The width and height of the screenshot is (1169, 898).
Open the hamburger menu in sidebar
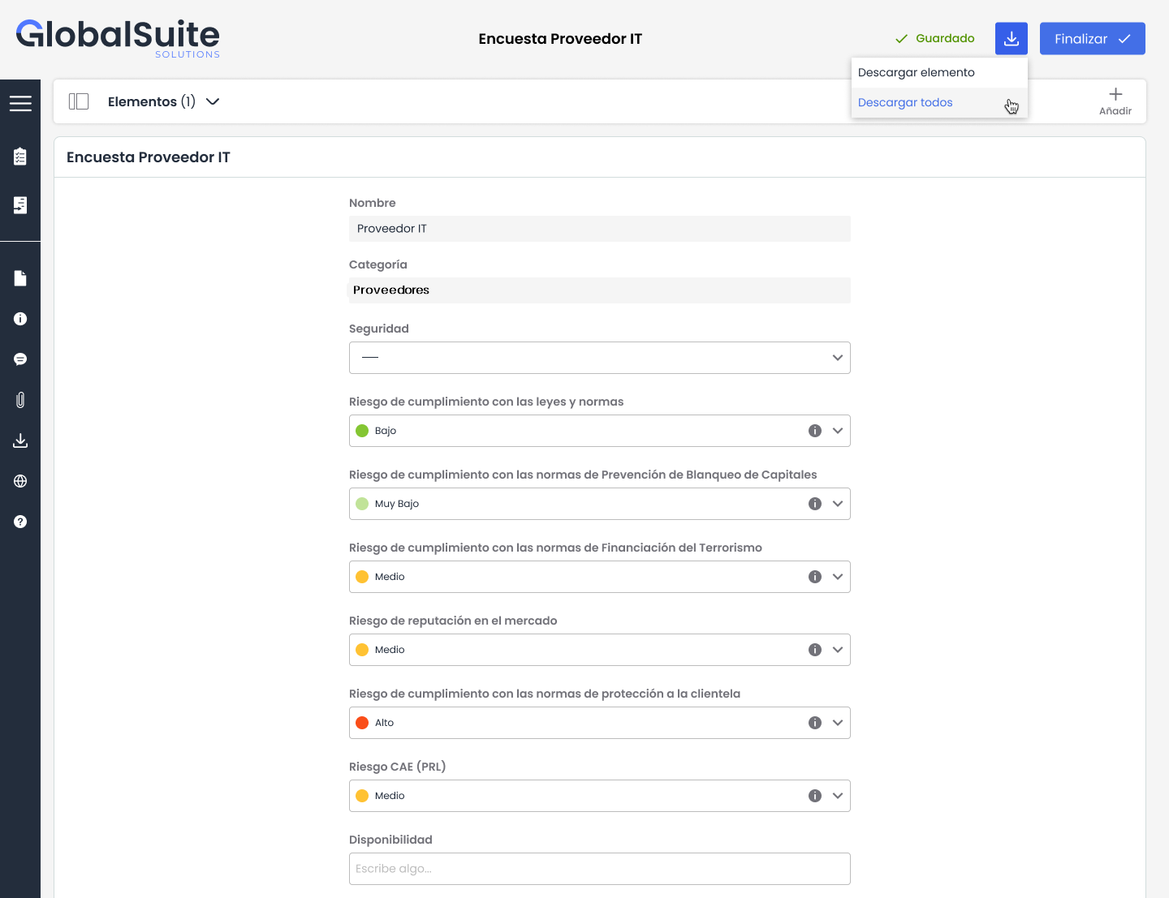20,103
